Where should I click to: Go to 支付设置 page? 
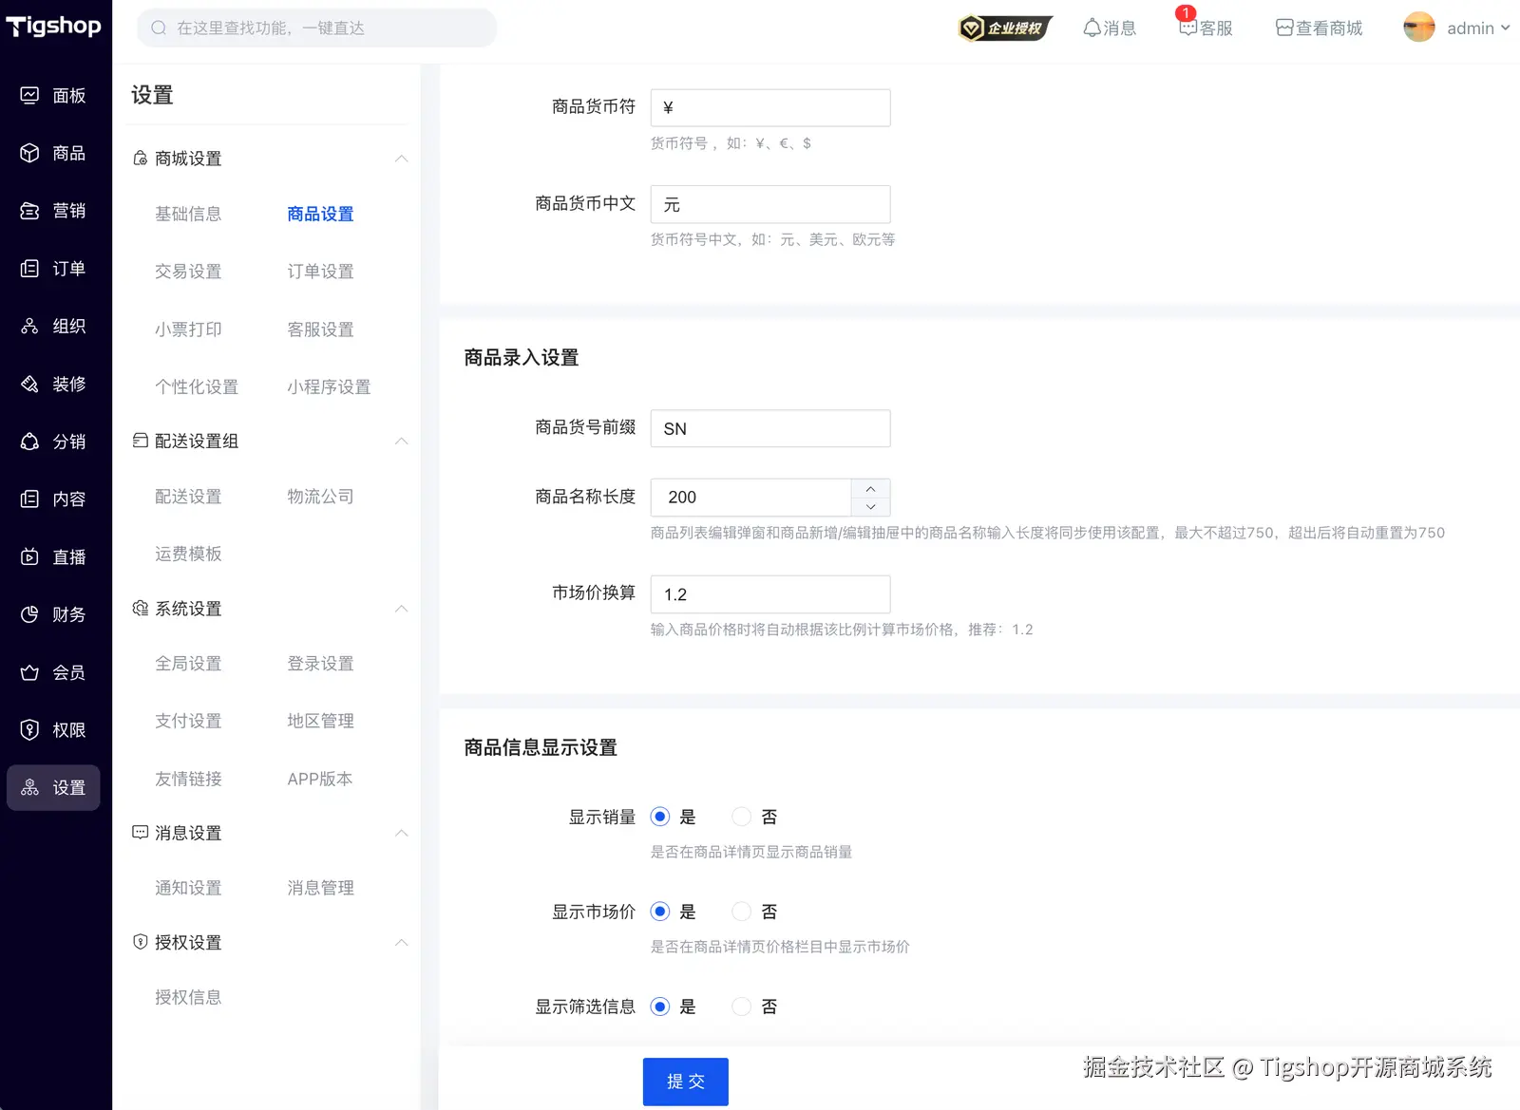tap(188, 721)
